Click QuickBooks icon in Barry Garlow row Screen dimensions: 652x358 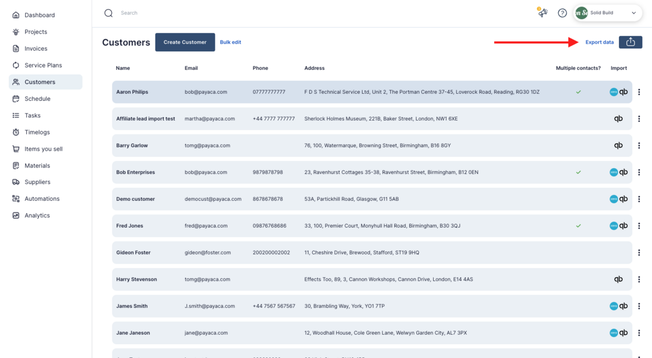point(618,146)
